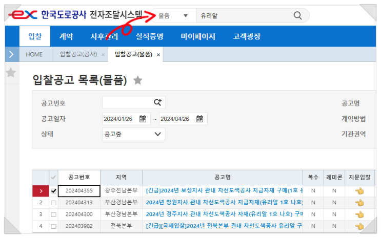Open the 상태 dropdown showing 공고중
Image resolution: width=381 pixels, height=238 pixels.
134,134
